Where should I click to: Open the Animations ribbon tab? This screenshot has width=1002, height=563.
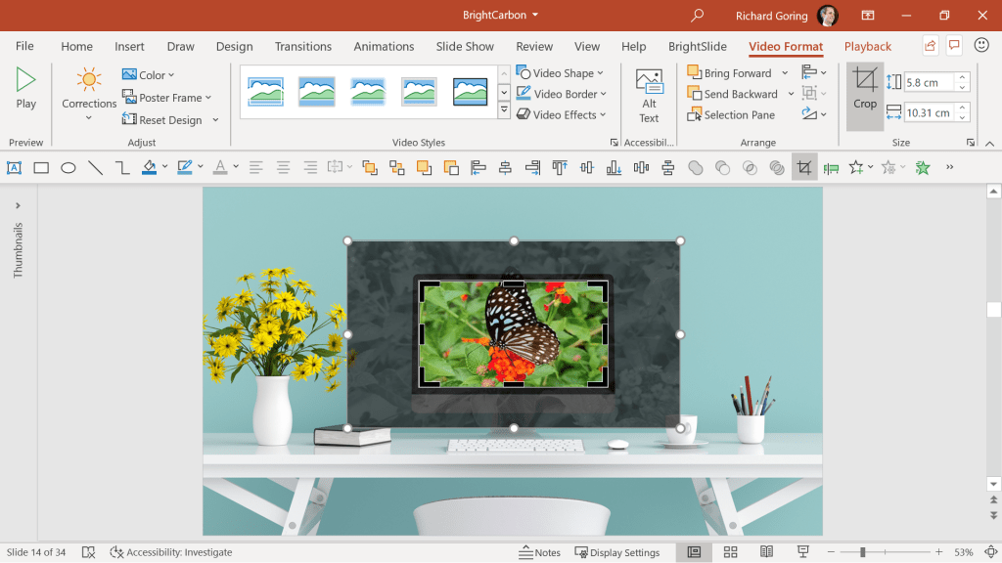point(383,46)
